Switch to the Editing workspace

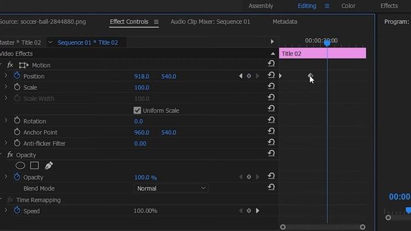pyautogui.click(x=307, y=6)
